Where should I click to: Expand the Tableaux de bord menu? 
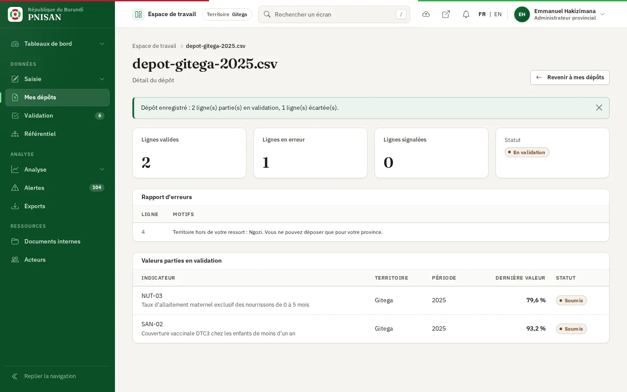click(x=57, y=44)
